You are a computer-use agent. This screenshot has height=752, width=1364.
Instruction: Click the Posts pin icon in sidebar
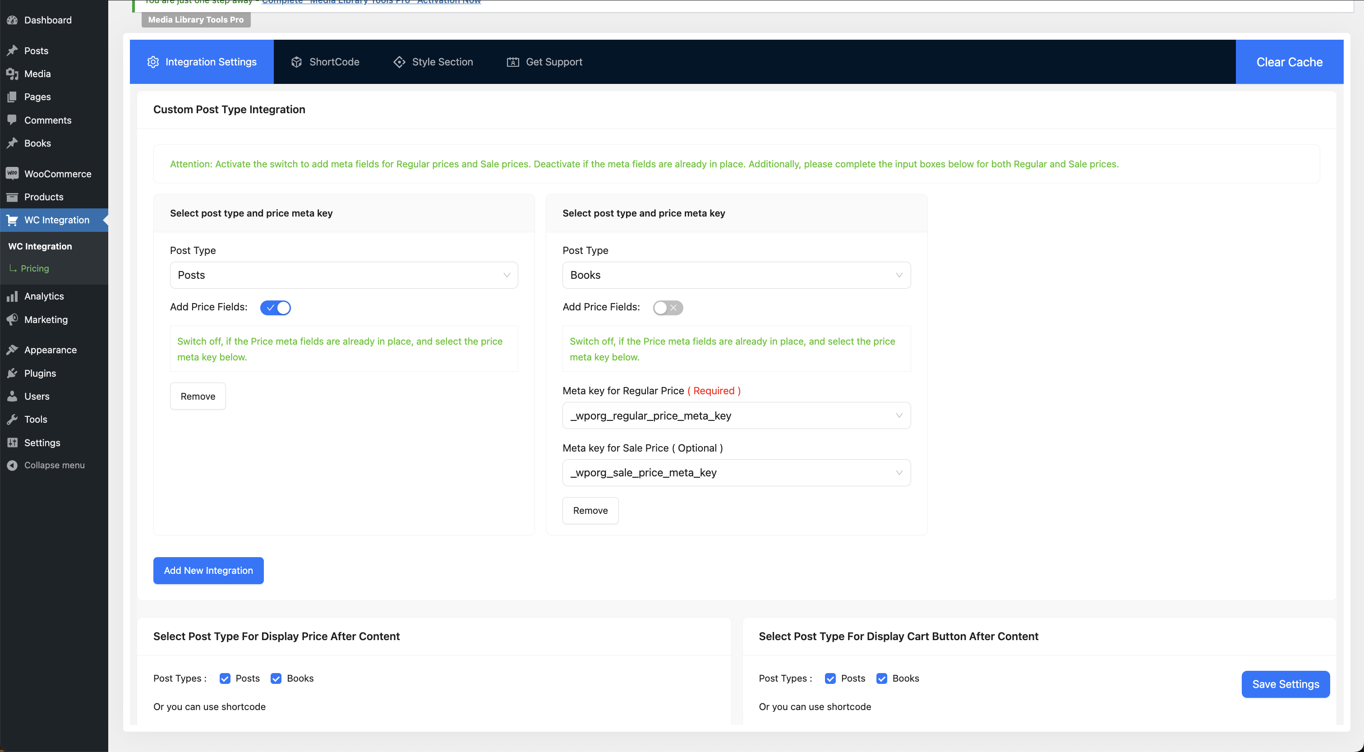point(12,51)
